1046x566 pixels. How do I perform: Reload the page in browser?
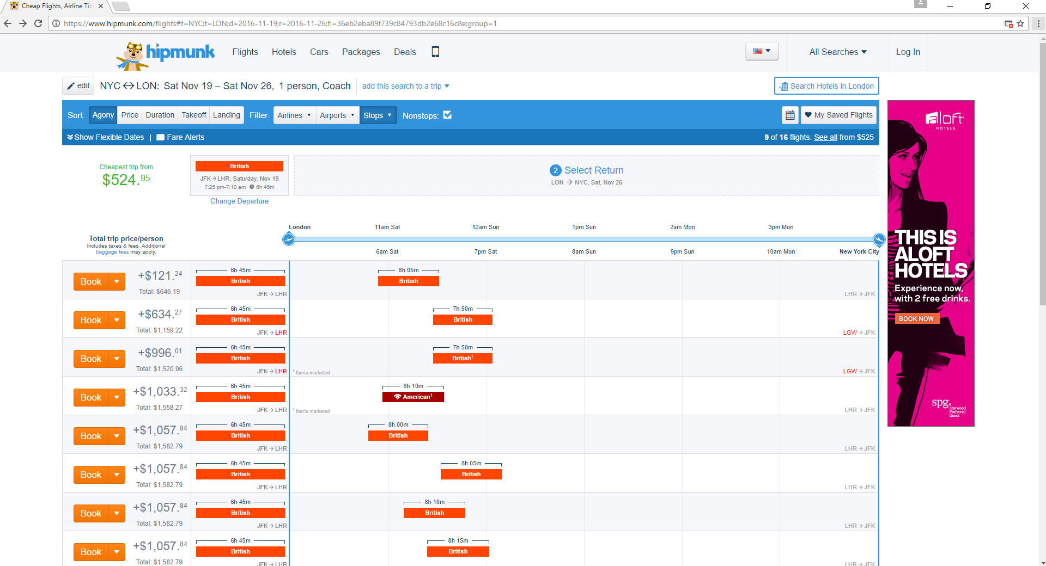point(38,23)
